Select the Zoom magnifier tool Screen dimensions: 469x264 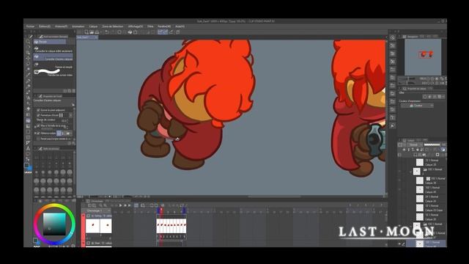tap(28, 42)
